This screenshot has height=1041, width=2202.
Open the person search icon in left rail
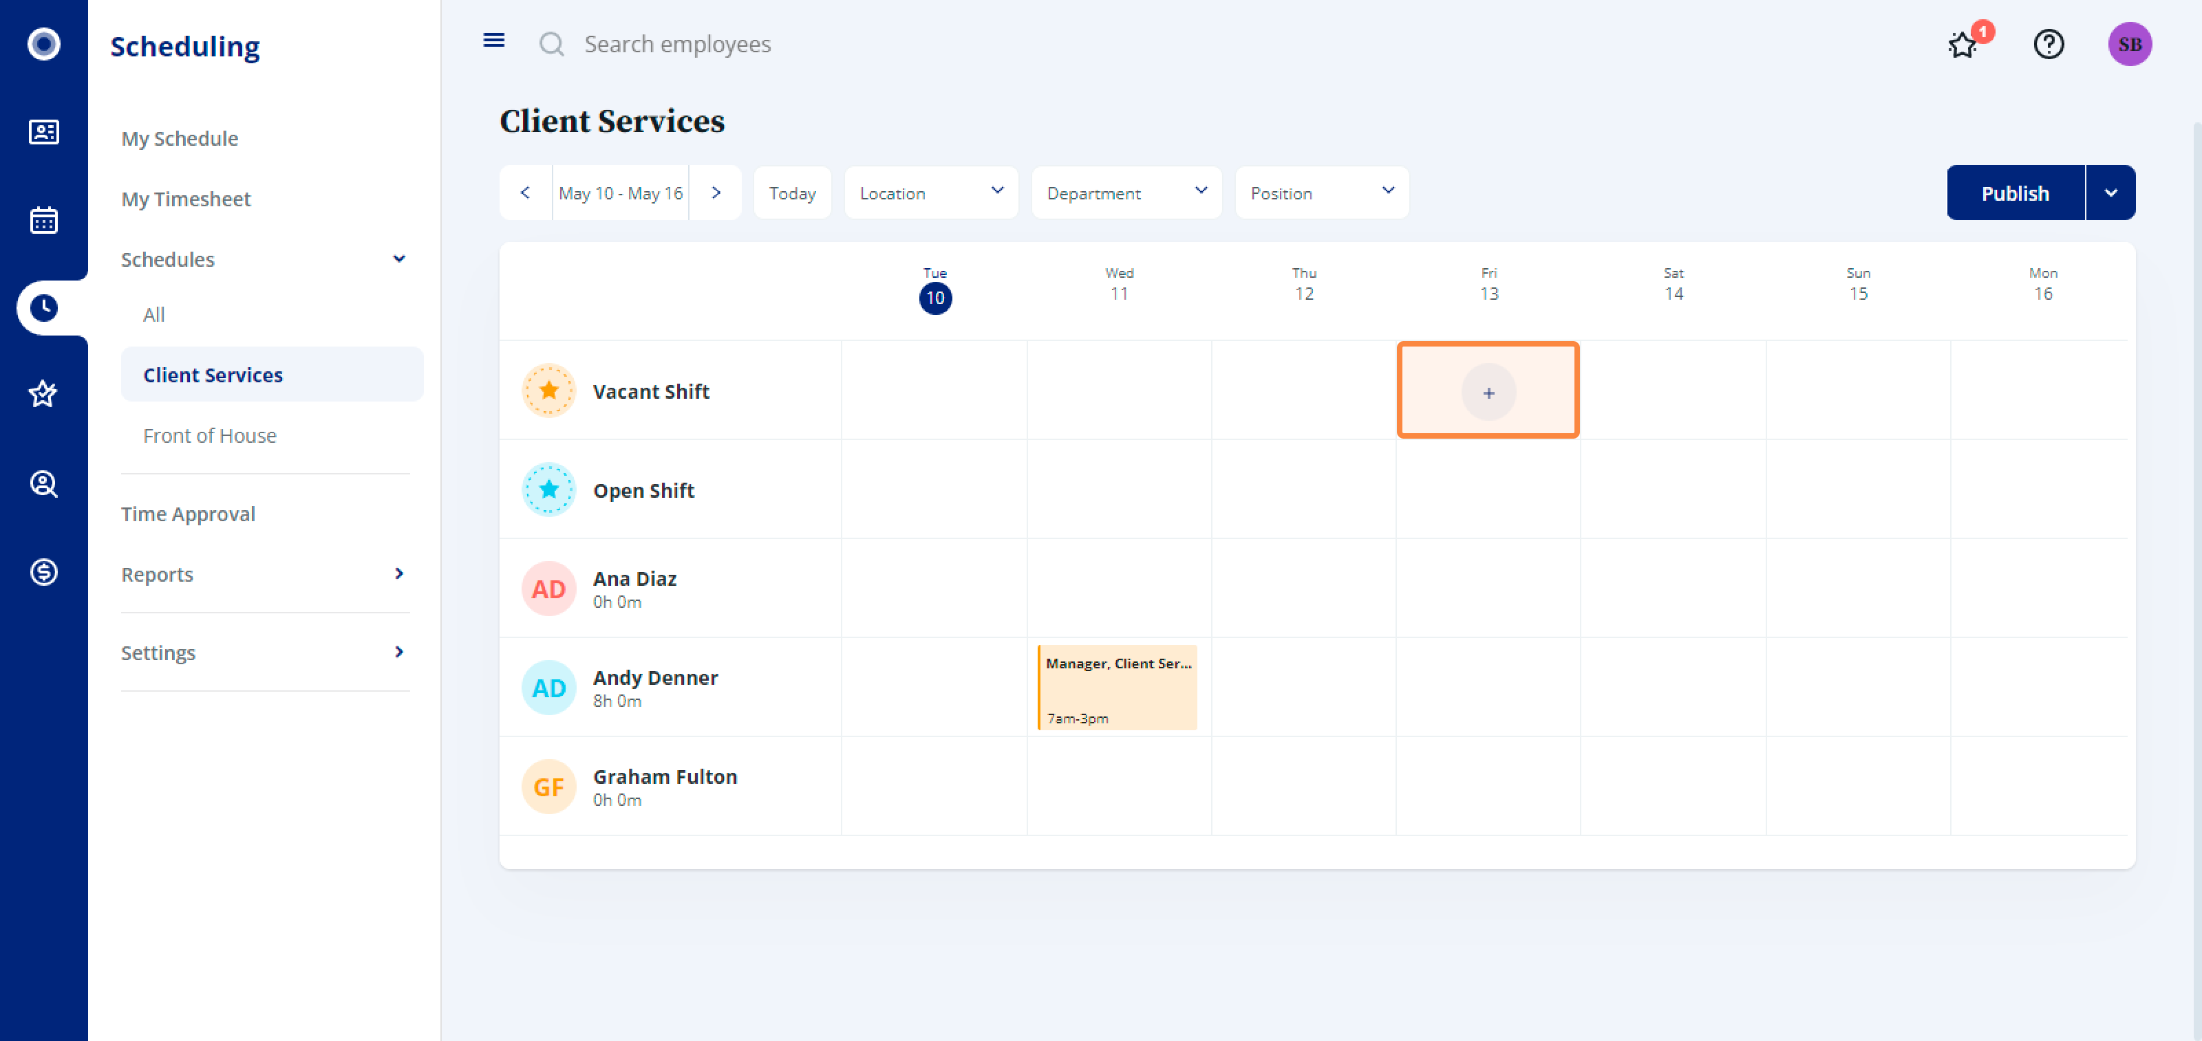tap(43, 483)
